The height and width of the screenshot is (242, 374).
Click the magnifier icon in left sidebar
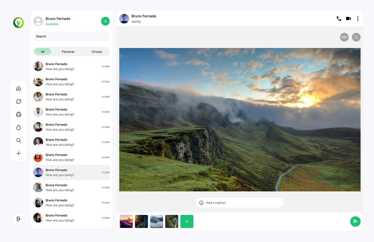18,140
